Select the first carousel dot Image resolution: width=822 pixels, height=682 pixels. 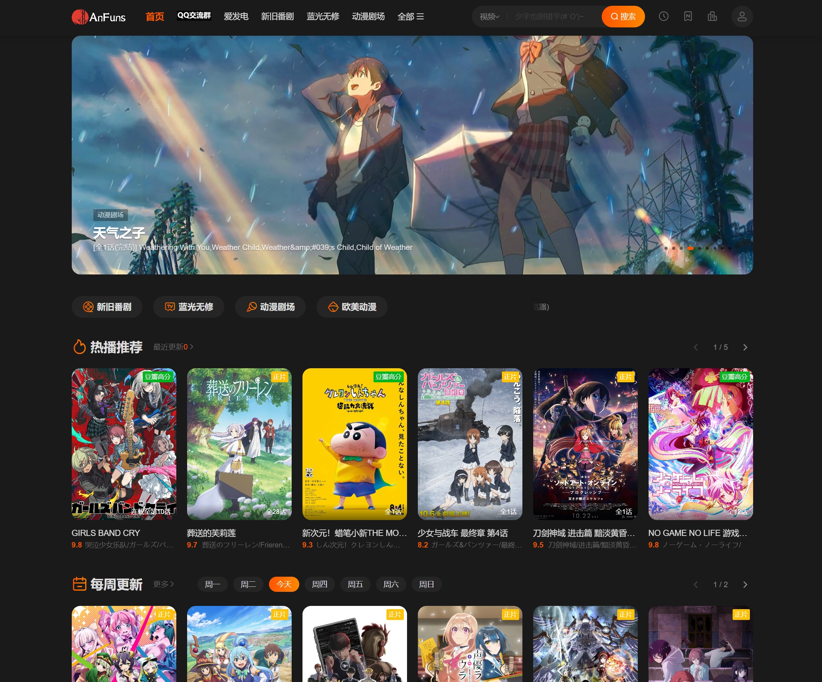(666, 248)
